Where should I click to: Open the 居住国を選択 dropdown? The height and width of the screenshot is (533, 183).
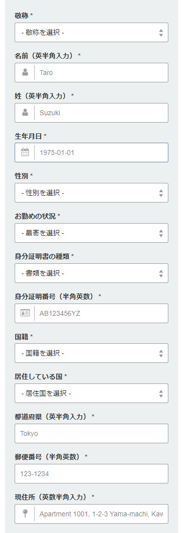pos(91,394)
